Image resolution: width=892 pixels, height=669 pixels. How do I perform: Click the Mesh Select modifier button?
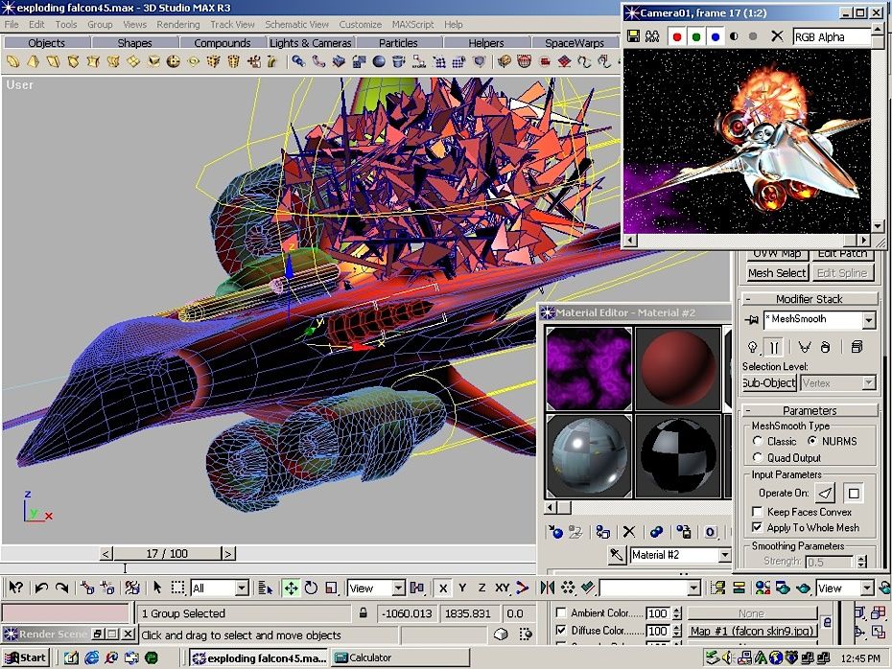coord(776,273)
